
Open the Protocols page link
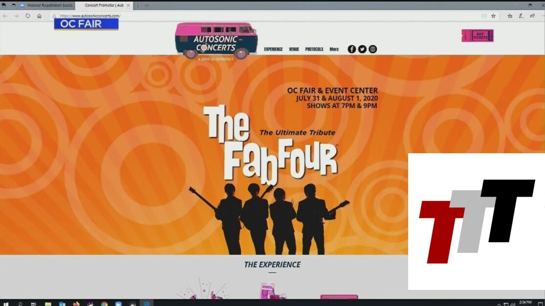314,49
